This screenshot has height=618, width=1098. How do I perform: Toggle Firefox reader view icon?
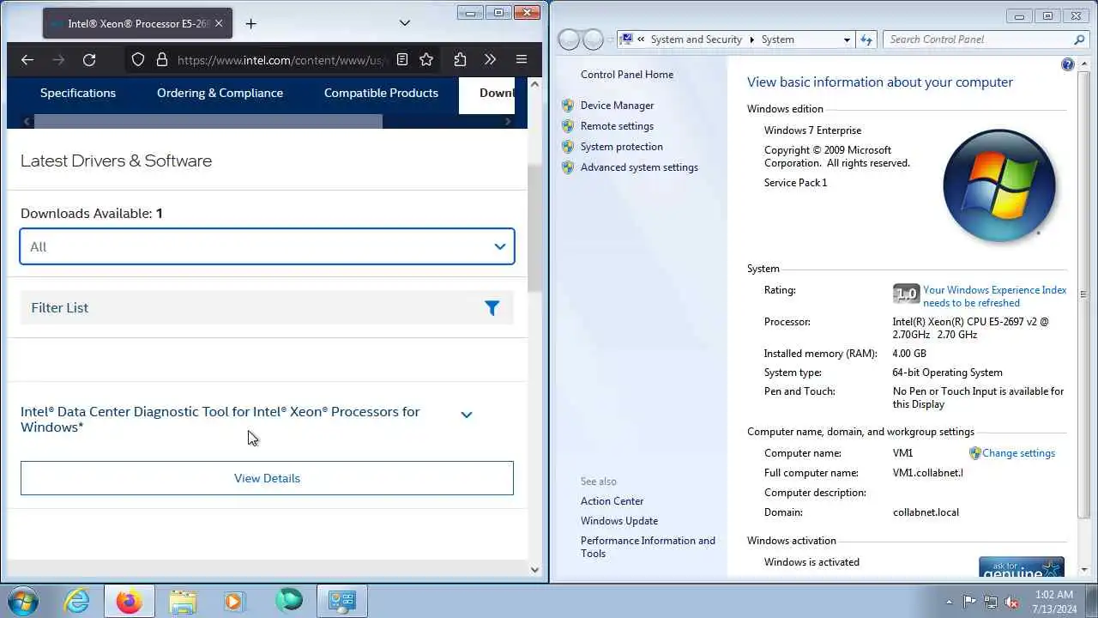pyautogui.click(x=401, y=60)
